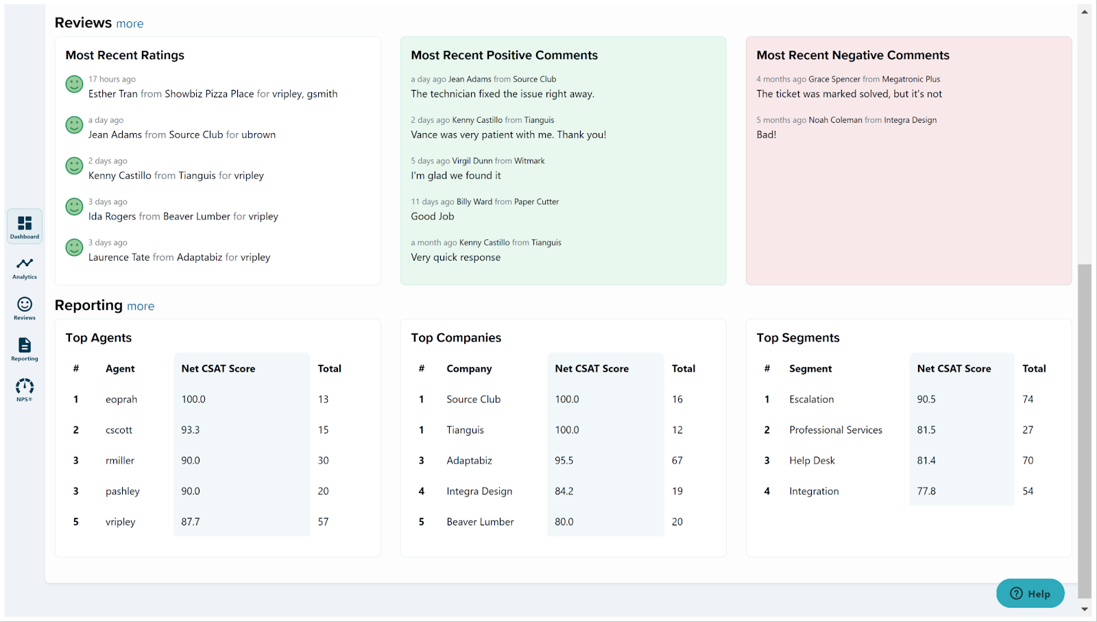Open the Dashboard sidebar icon

tap(25, 226)
